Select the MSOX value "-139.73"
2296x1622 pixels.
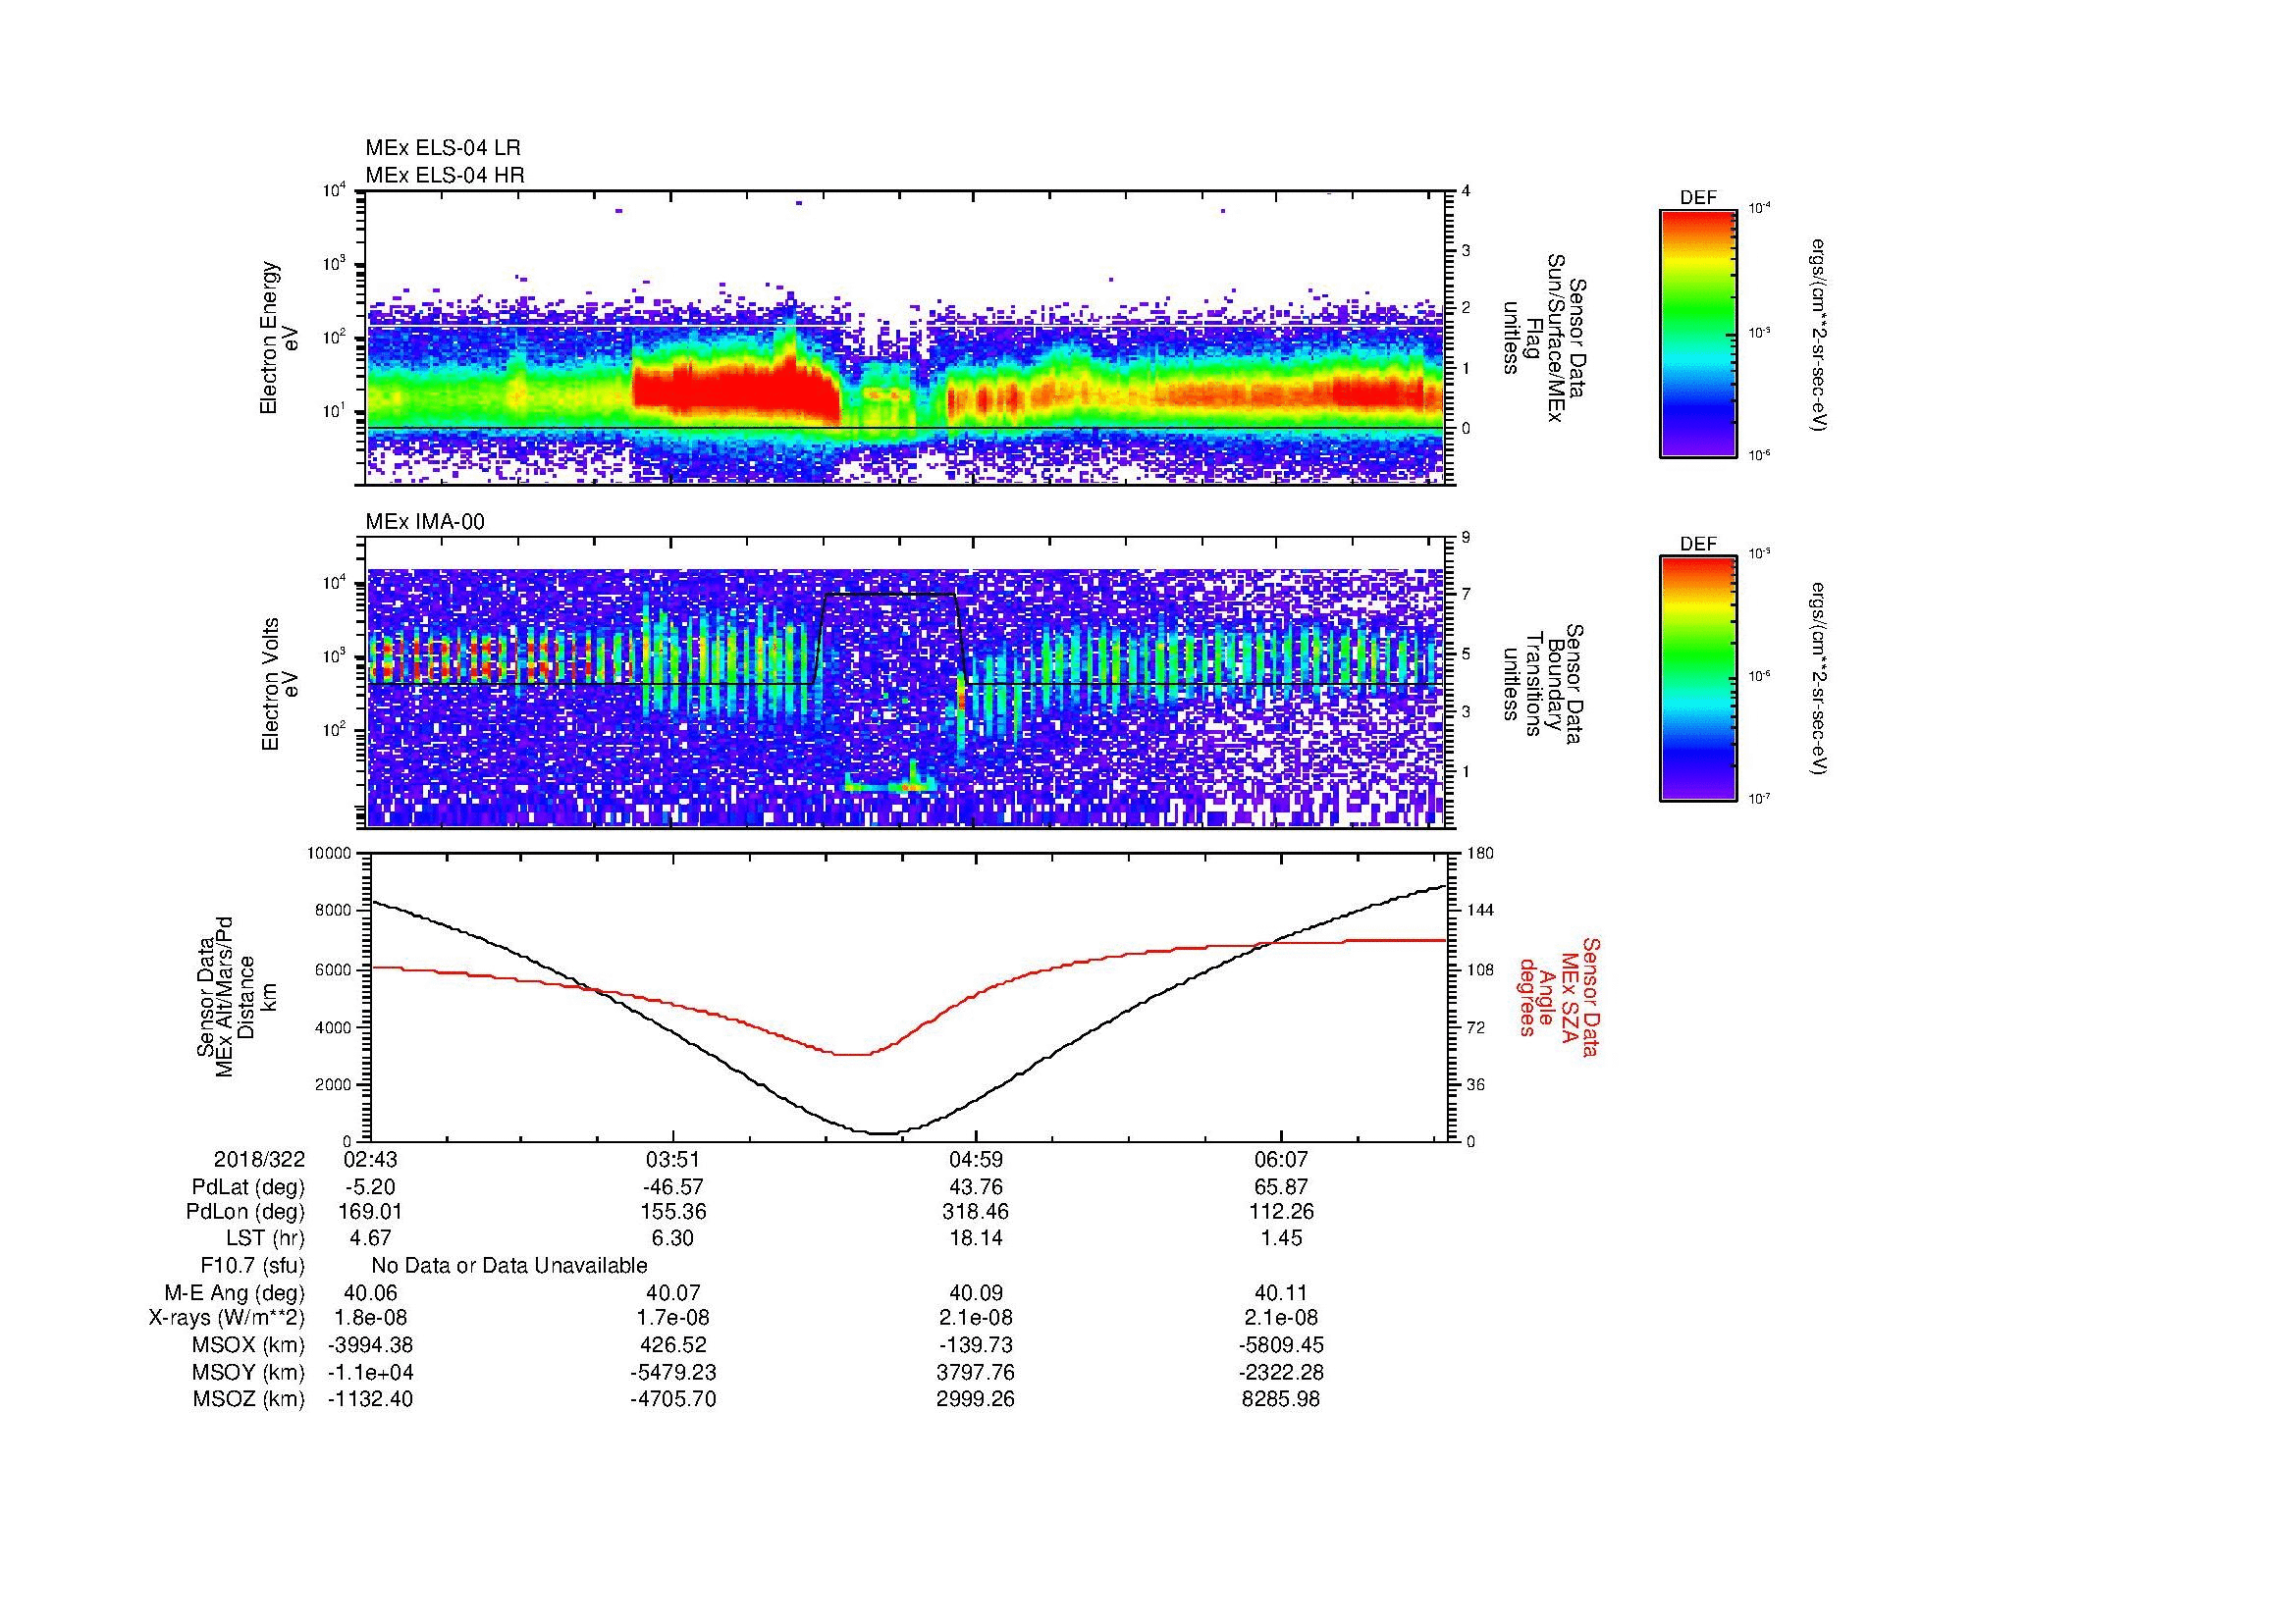(976, 1346)
